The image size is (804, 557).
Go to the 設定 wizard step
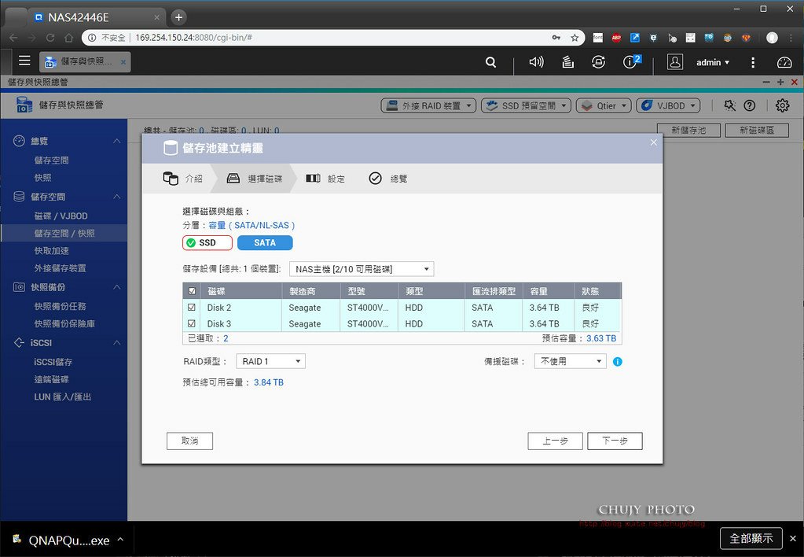coord(325,178)
